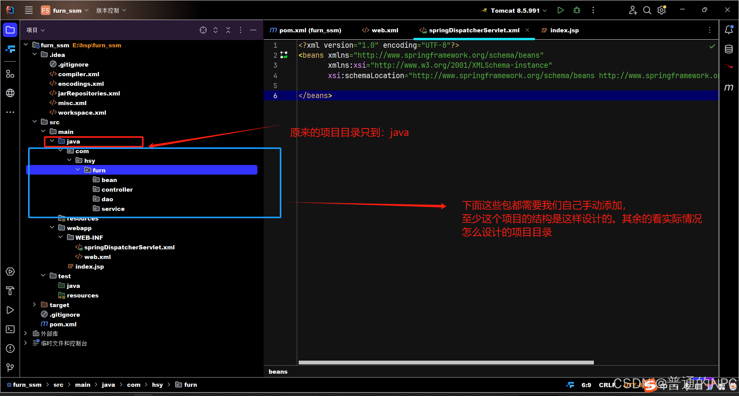The width and height of the screenshot is (739, 396).
Task: Expand 临时文件和控制台 node
Action: point(26,343)
